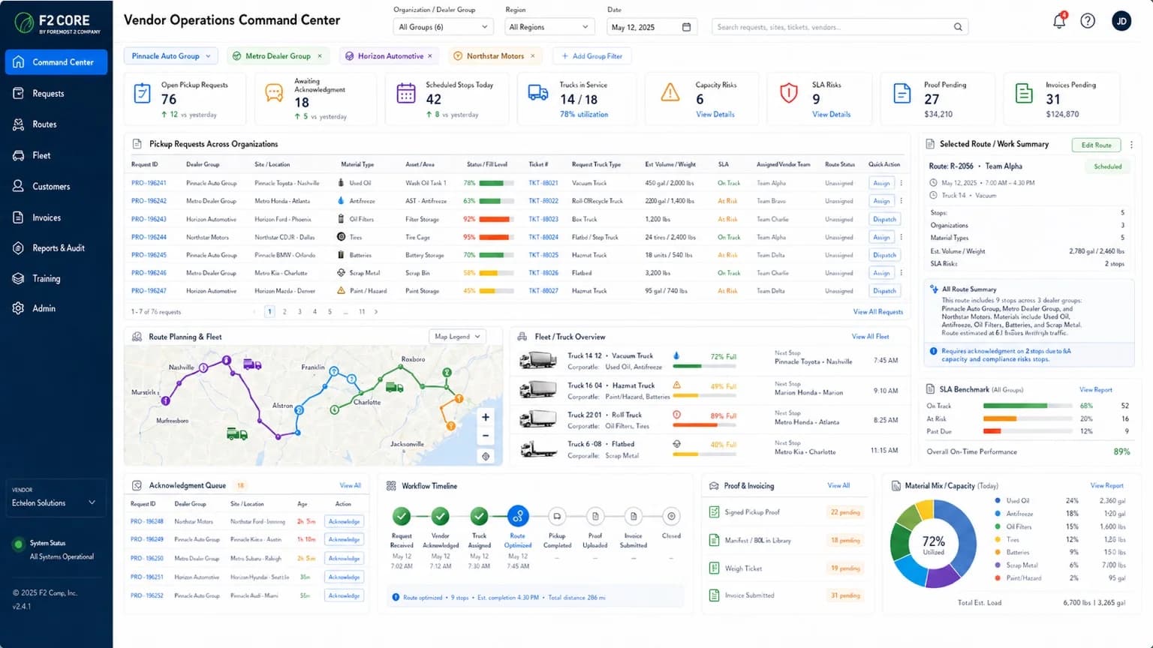Open more options in Selected Route panel
This screenshot has height=648, width=1153.
[x=1131, y=145]
